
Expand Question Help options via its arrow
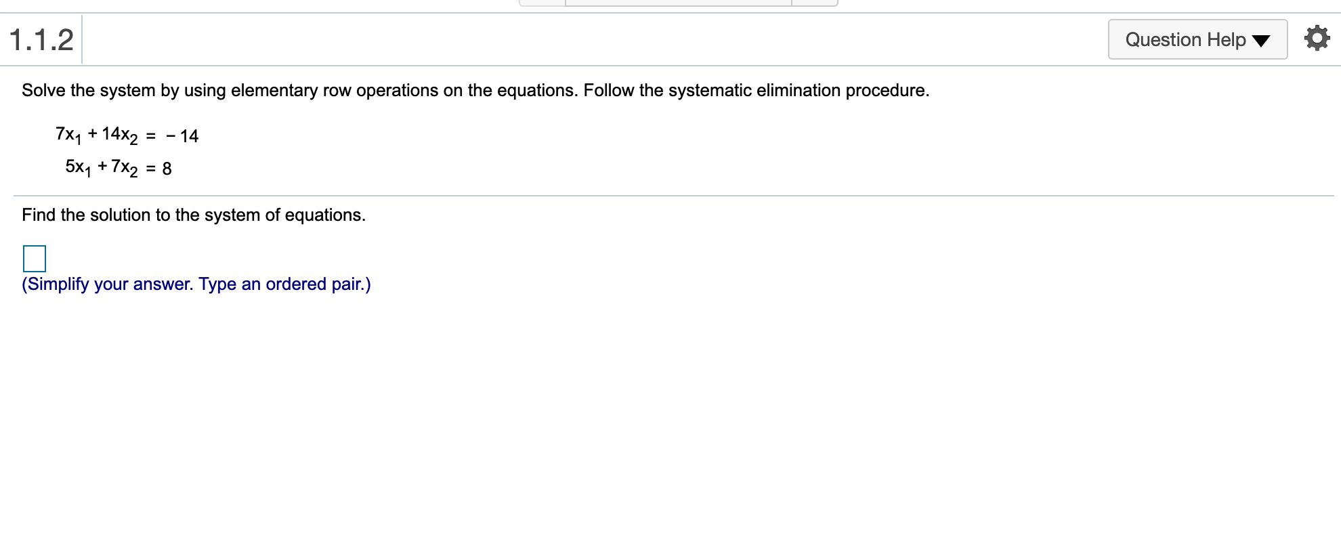point(1262,41)
